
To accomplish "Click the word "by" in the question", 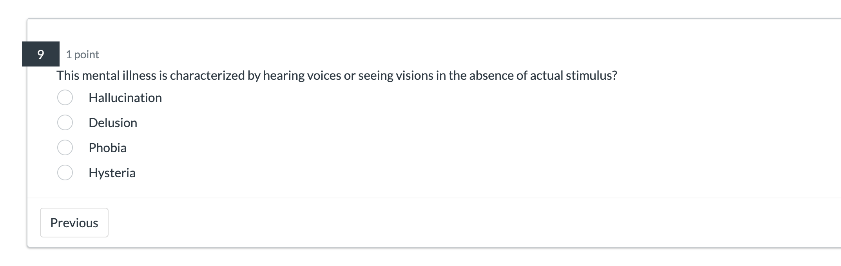I will click(254, 75).
